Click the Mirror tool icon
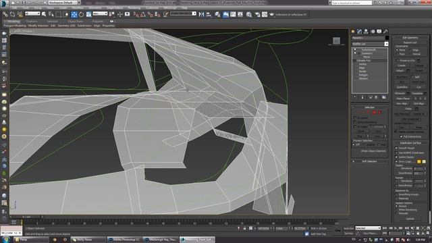The image size is (432, 243). tap(201, 14)
